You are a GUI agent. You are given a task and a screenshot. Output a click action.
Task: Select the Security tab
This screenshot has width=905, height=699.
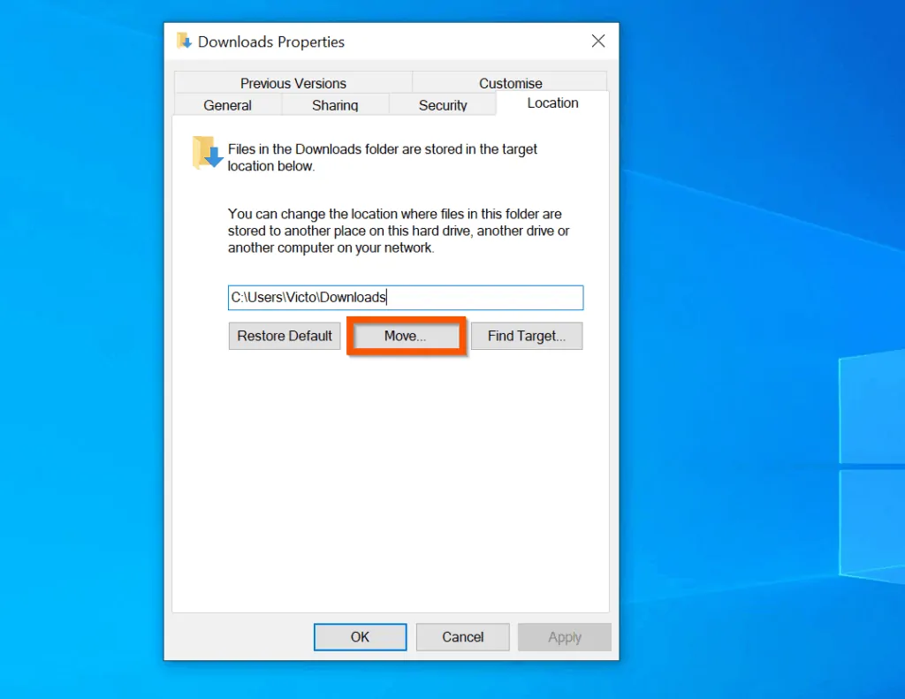pyautogui.click(x=443, y=104)
